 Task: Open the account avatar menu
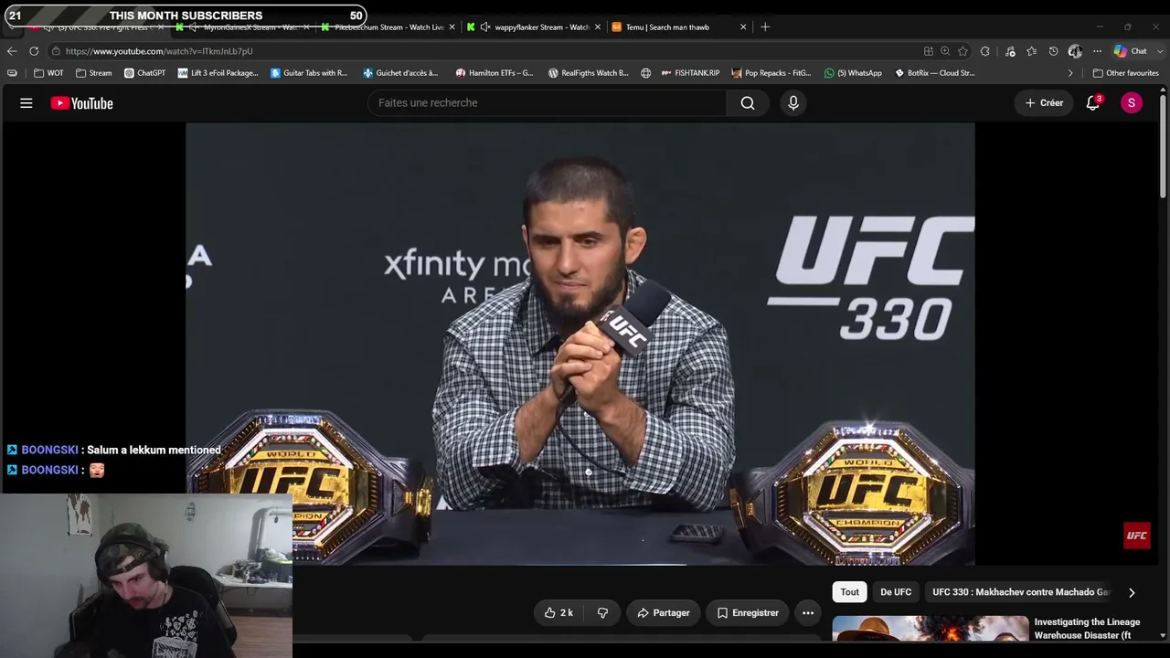pyautogui.click(x=1132, y=103)
